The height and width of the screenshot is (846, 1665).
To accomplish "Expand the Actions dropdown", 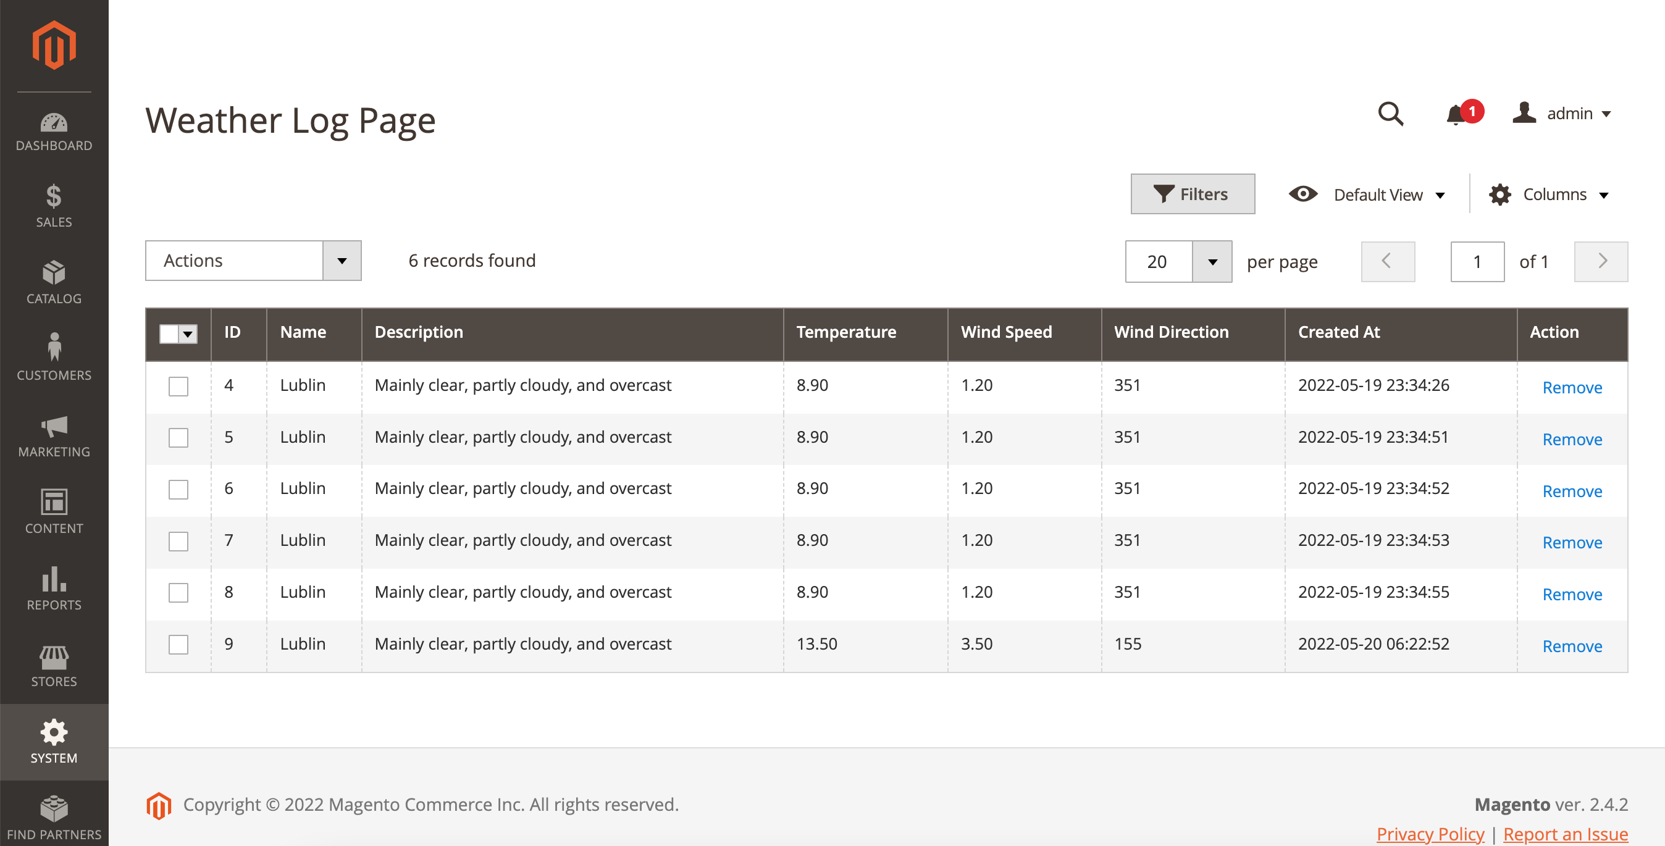I will pyautogui.click(x=253, y=261).
